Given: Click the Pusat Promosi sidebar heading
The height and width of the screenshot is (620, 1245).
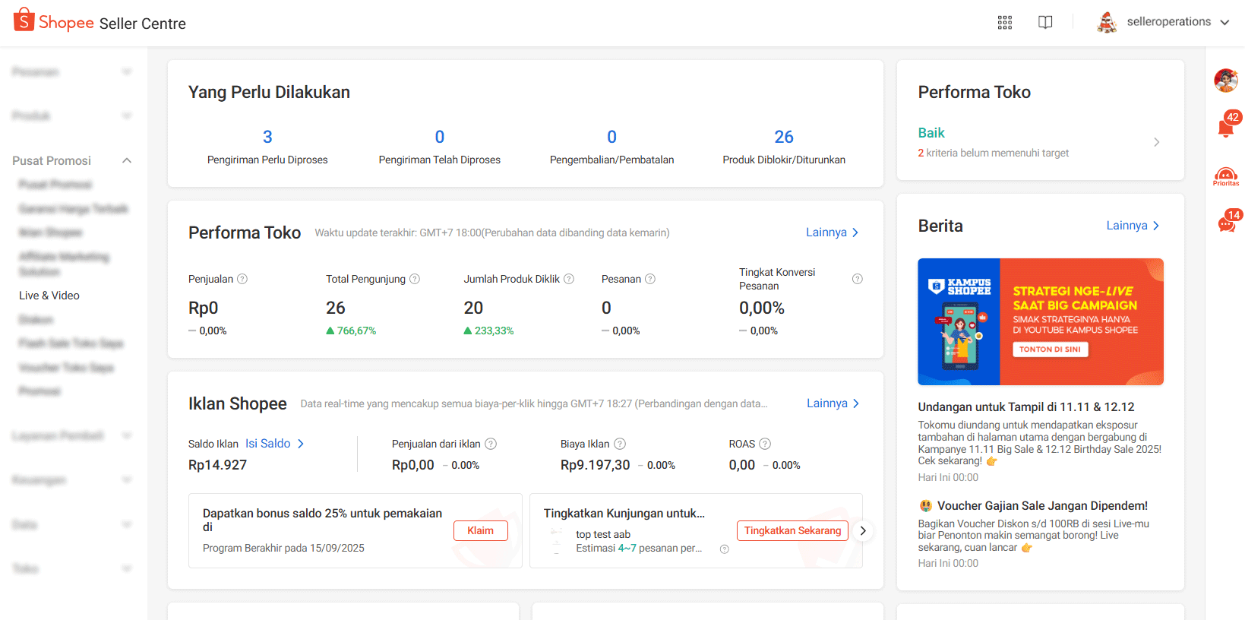Looking at the screenshot, I should 52,160.
